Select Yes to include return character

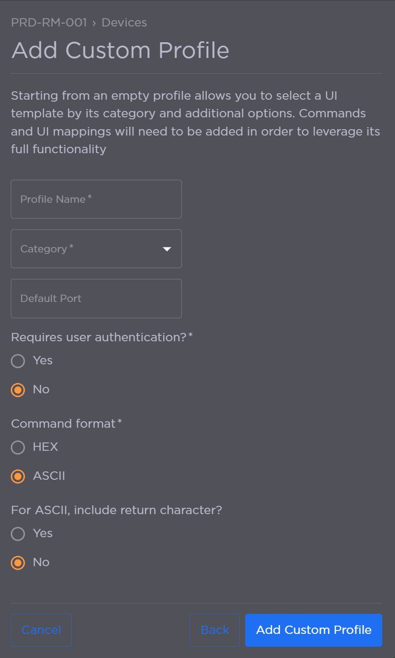click(x=18, y=534)
